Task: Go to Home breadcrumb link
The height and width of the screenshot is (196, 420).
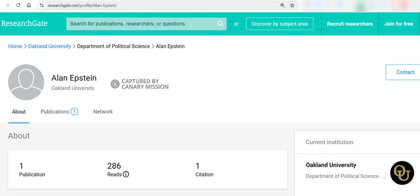Action: pyautogui.click(x=15, y=46)
